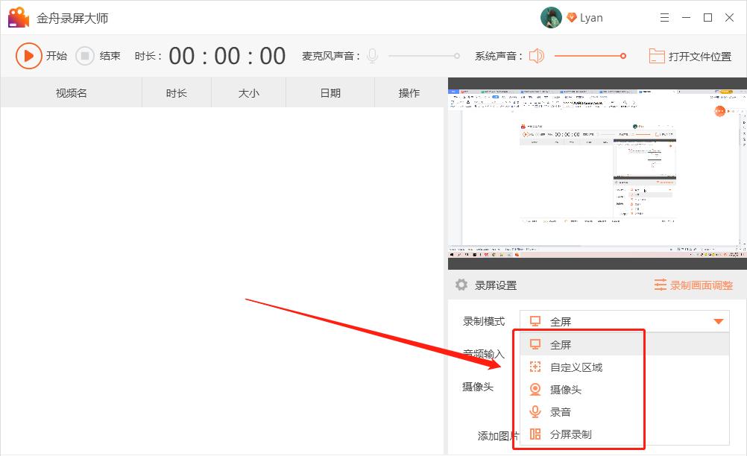This screenshot has height=456, width=747.
Task: Select the 录音 audio-only microphone icon
Action: [x=535, y=411]
